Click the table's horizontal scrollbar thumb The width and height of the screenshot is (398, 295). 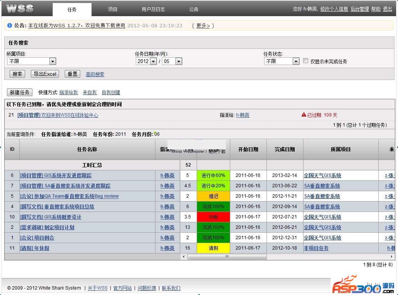(227, 257)
